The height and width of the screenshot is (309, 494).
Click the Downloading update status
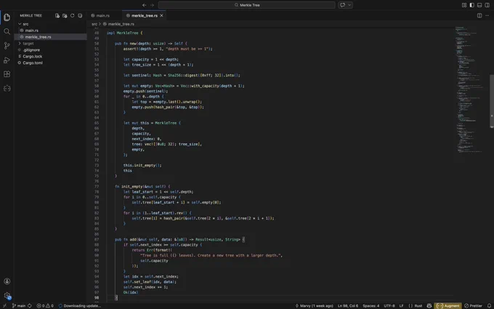point(80,306)
